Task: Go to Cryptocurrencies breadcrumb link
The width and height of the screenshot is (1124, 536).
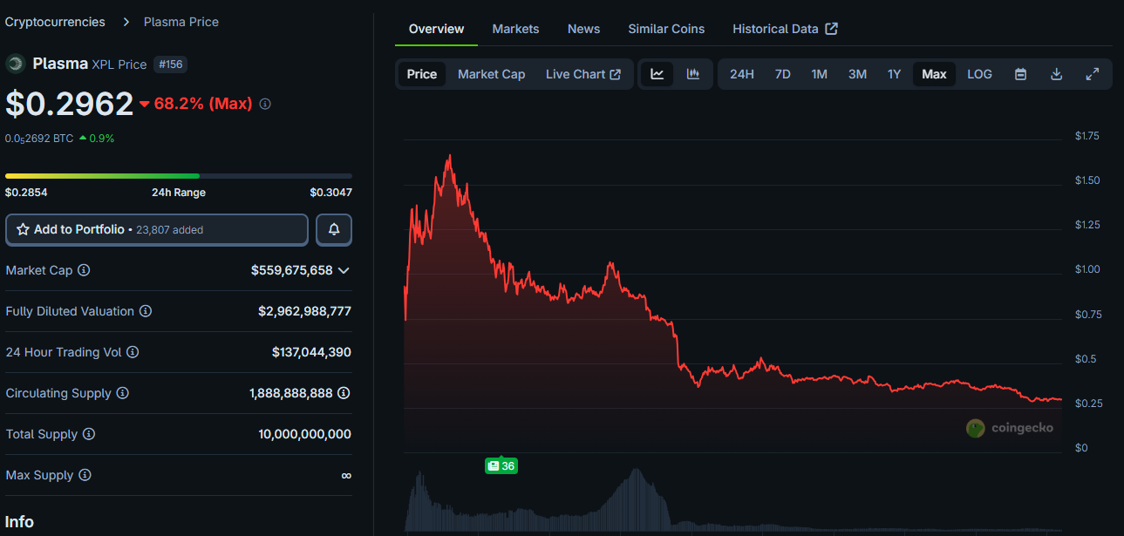Action: tap(55, 22)
